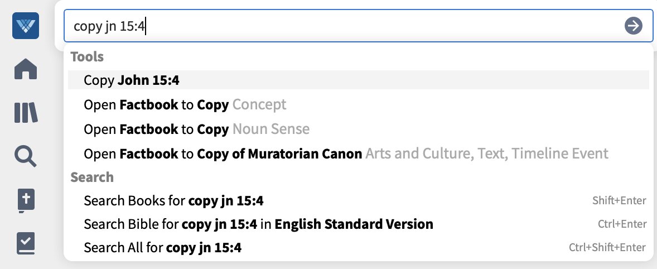Open the checklist book icon in sidebar
Image resolution: width=657 pixels, height=269 pixels.
(x=26, y=243)
